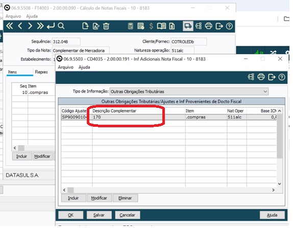Click printer icon in Inf Adicionais window
Image resolution: width=293 pixels, height=228 pixels.
pos(261,77)
